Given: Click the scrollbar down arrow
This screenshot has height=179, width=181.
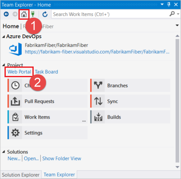Looking at the screenshot, I should click(x=177, y=167).
